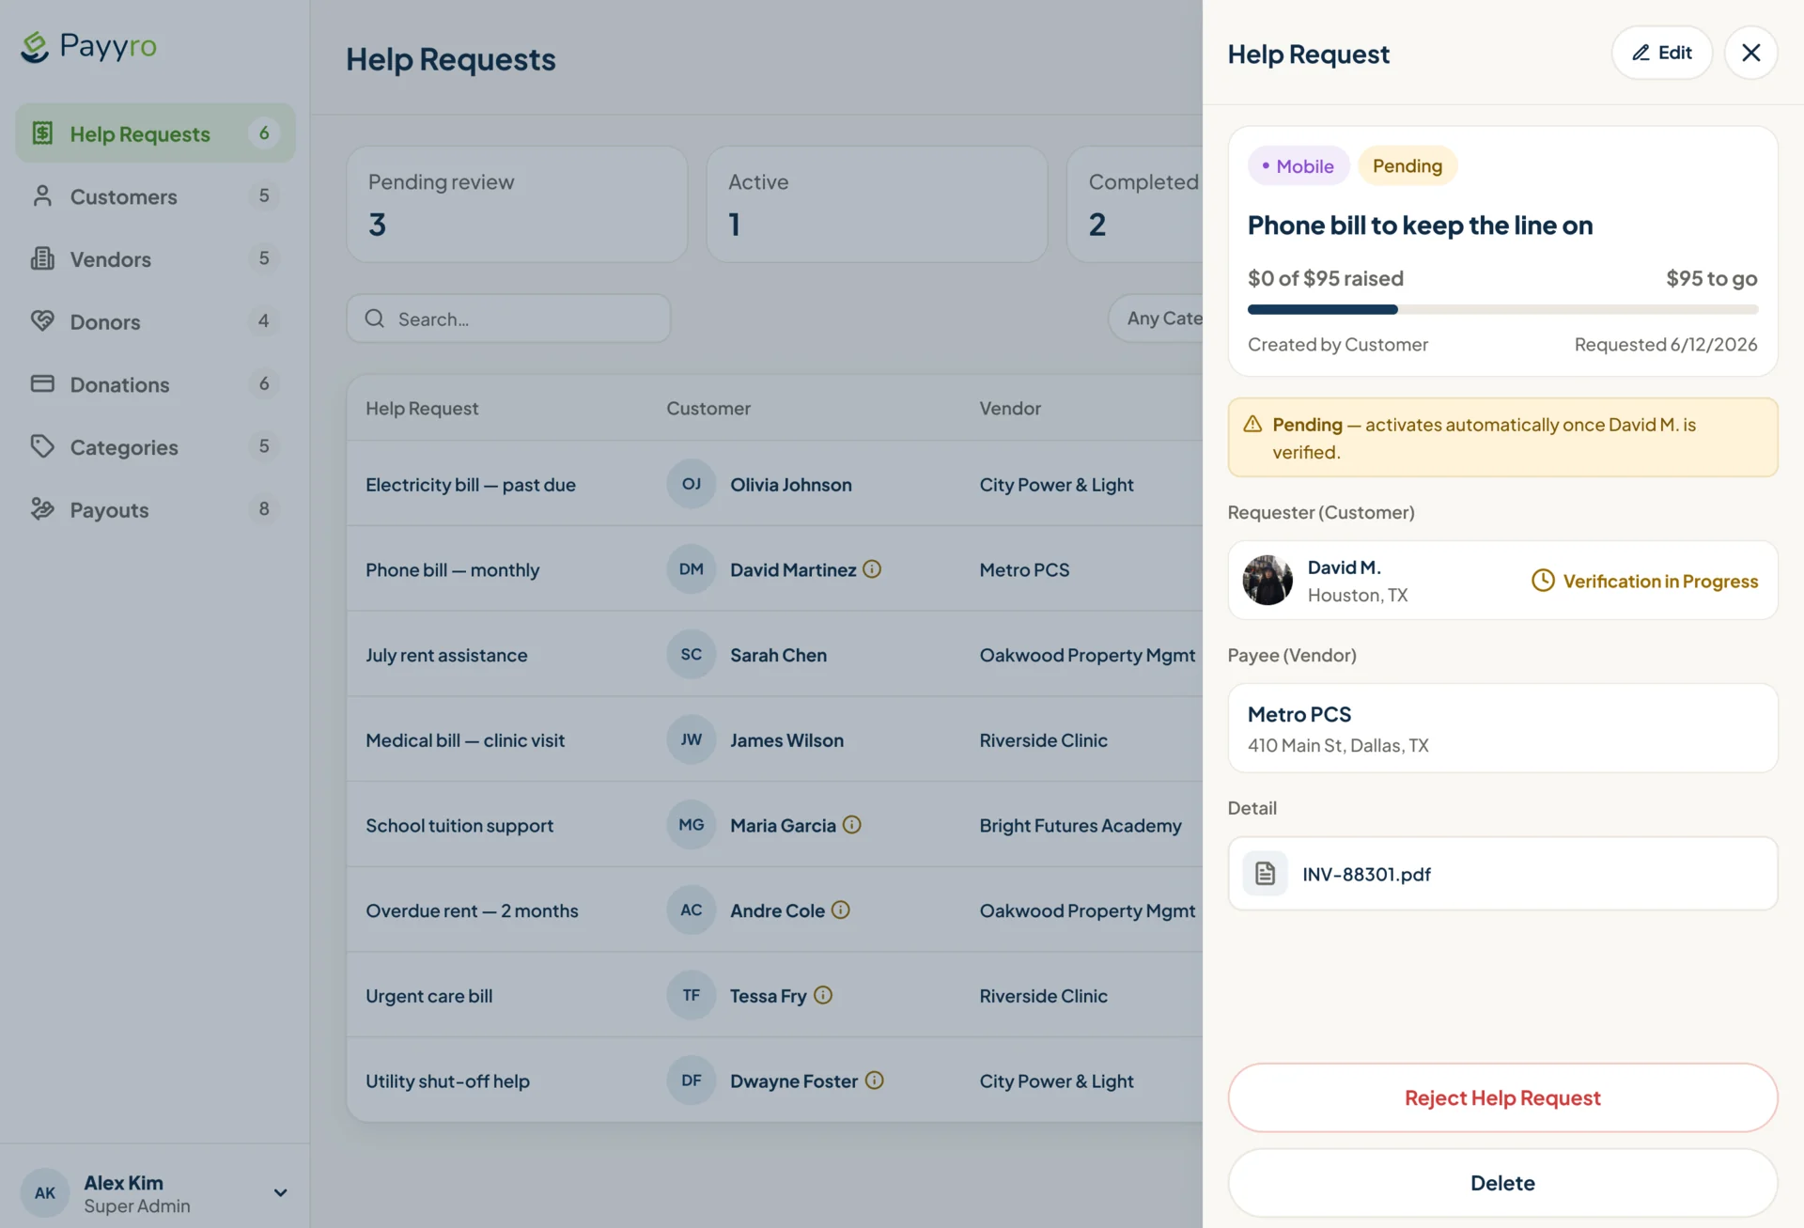The width and height of the screenshot is (1804, 1228).
Task: Click info icon next to David Martinez
Action: click(x=872, y=568)
